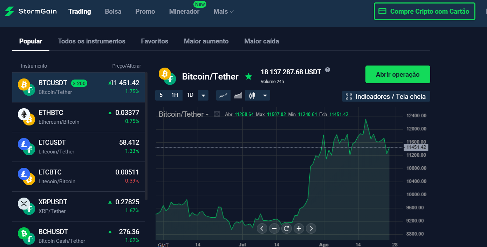Shift chart left with back arrow icon
This screenshot has height=247, width=487.
(262, 228)
